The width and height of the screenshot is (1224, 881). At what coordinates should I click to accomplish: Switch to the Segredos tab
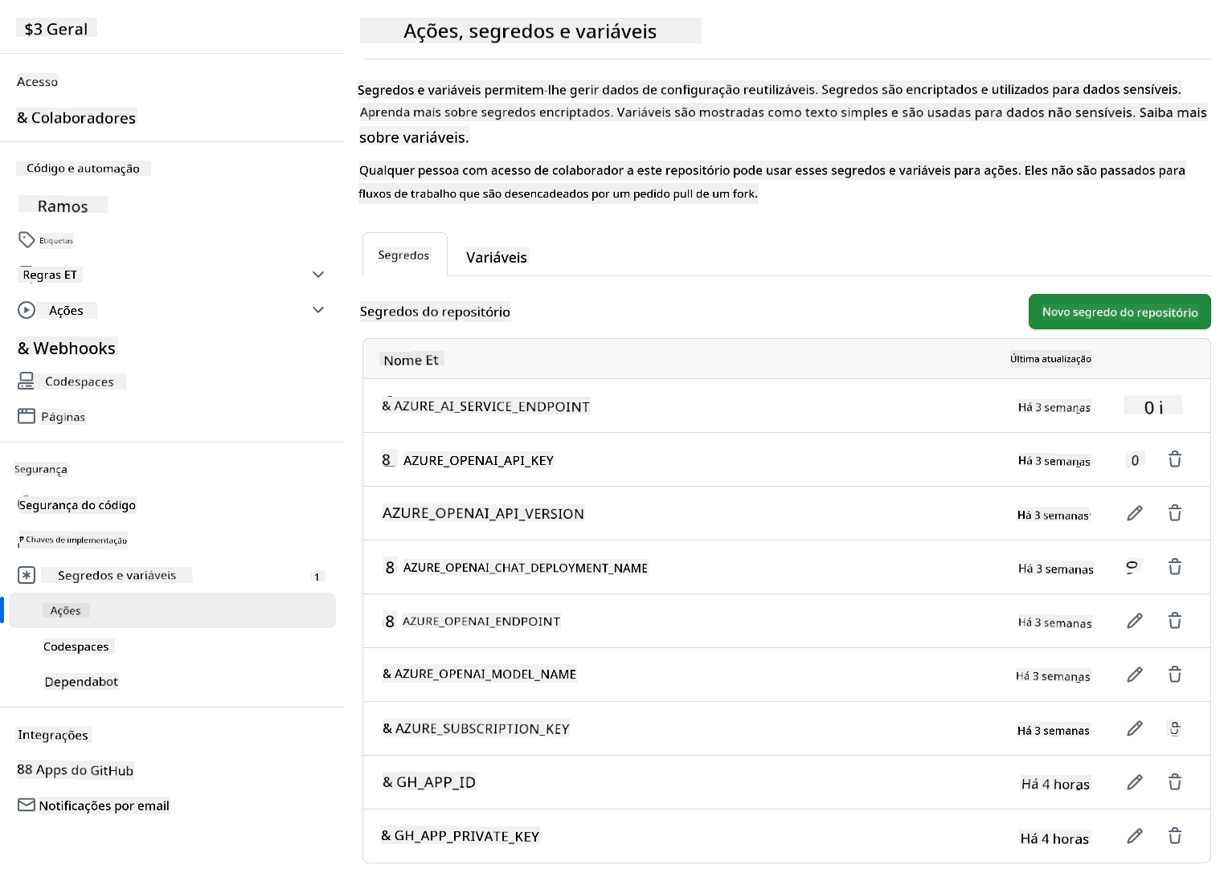(404, 255)
